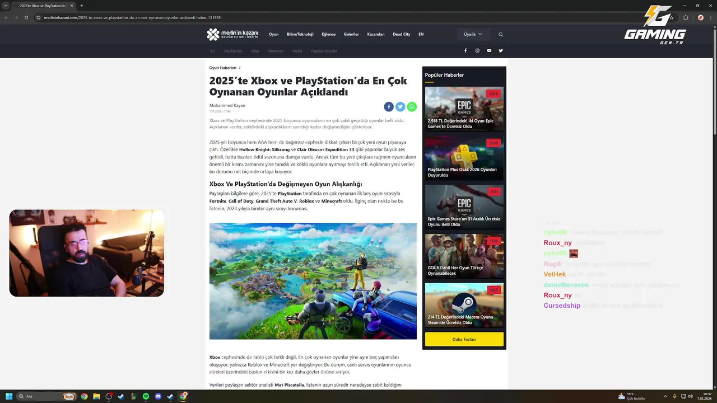The width and height of the screenshot is (717, 403).
Task: Click the 'Popüler Haberler' sidebar heading
Action: click(444, 75)
